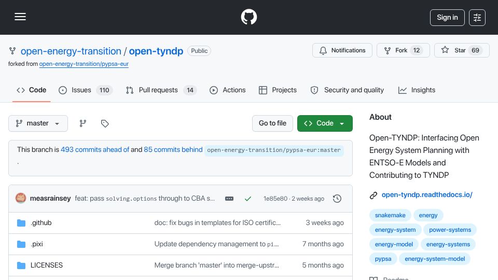The width and height of the screenshot is (498, 280).
Task: Expand the green Code dropdown
Action: click(325, 123)
